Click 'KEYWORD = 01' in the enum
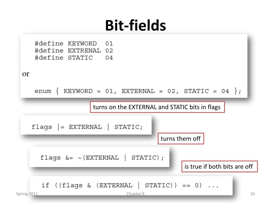This screenshot has width=271, height=203. [88, 91]
